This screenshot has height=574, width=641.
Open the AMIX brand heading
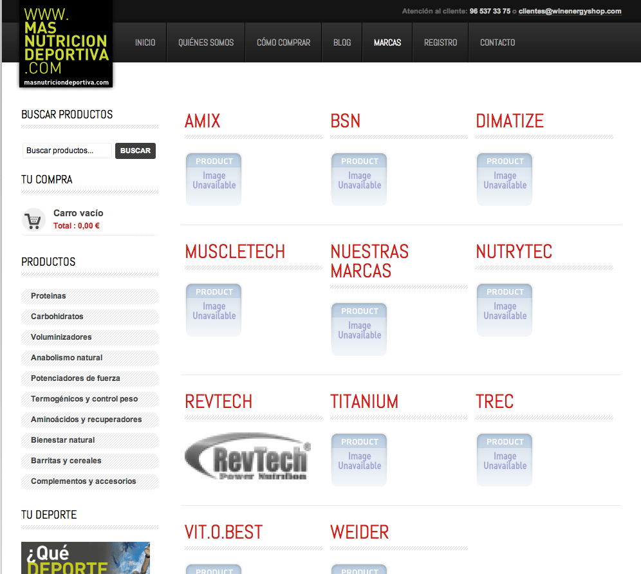(202, 121)
